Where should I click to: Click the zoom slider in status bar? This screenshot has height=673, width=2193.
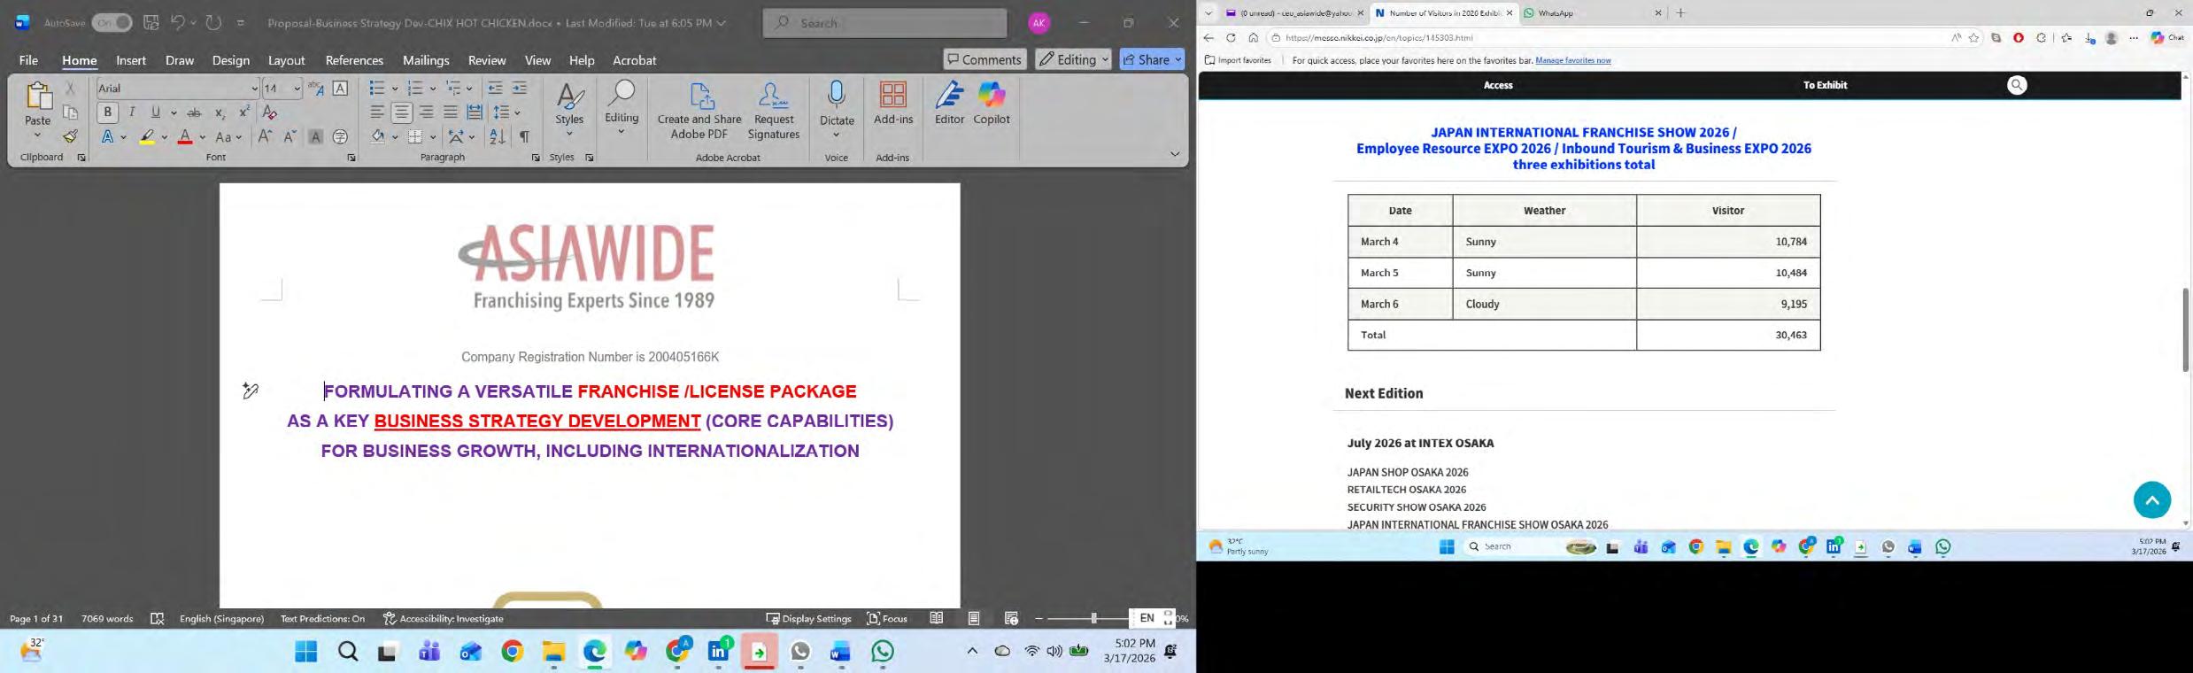click(x=1093, y=618)
